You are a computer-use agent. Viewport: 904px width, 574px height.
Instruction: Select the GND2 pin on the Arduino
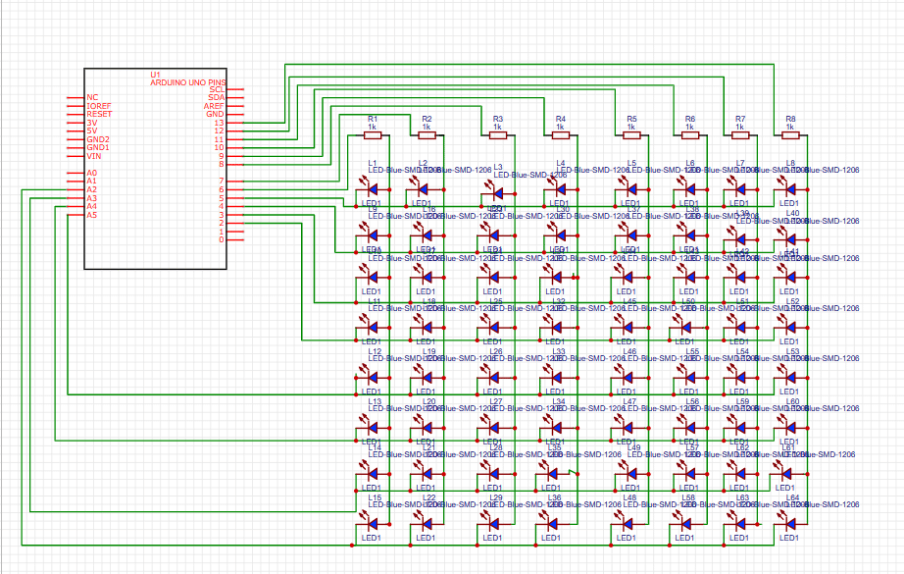(x=96, y=139)
